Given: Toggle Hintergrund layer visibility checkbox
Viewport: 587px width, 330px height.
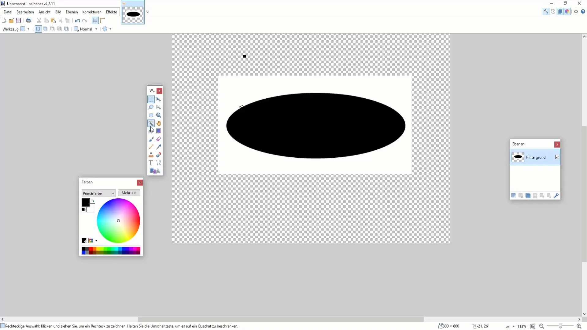Looking at the screenshot, I should coord(557,157).
